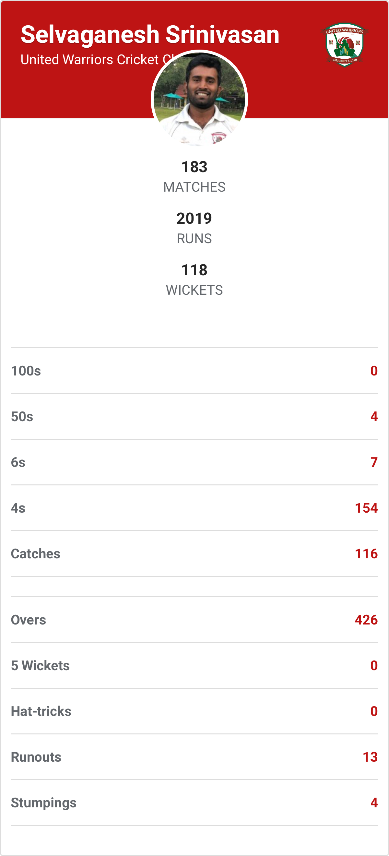Image resolution: width=389 pixels, height=856 pixels.
Task: Select the 2019 Runs stat
Action: pyautogui.click(x=194, y=228)
